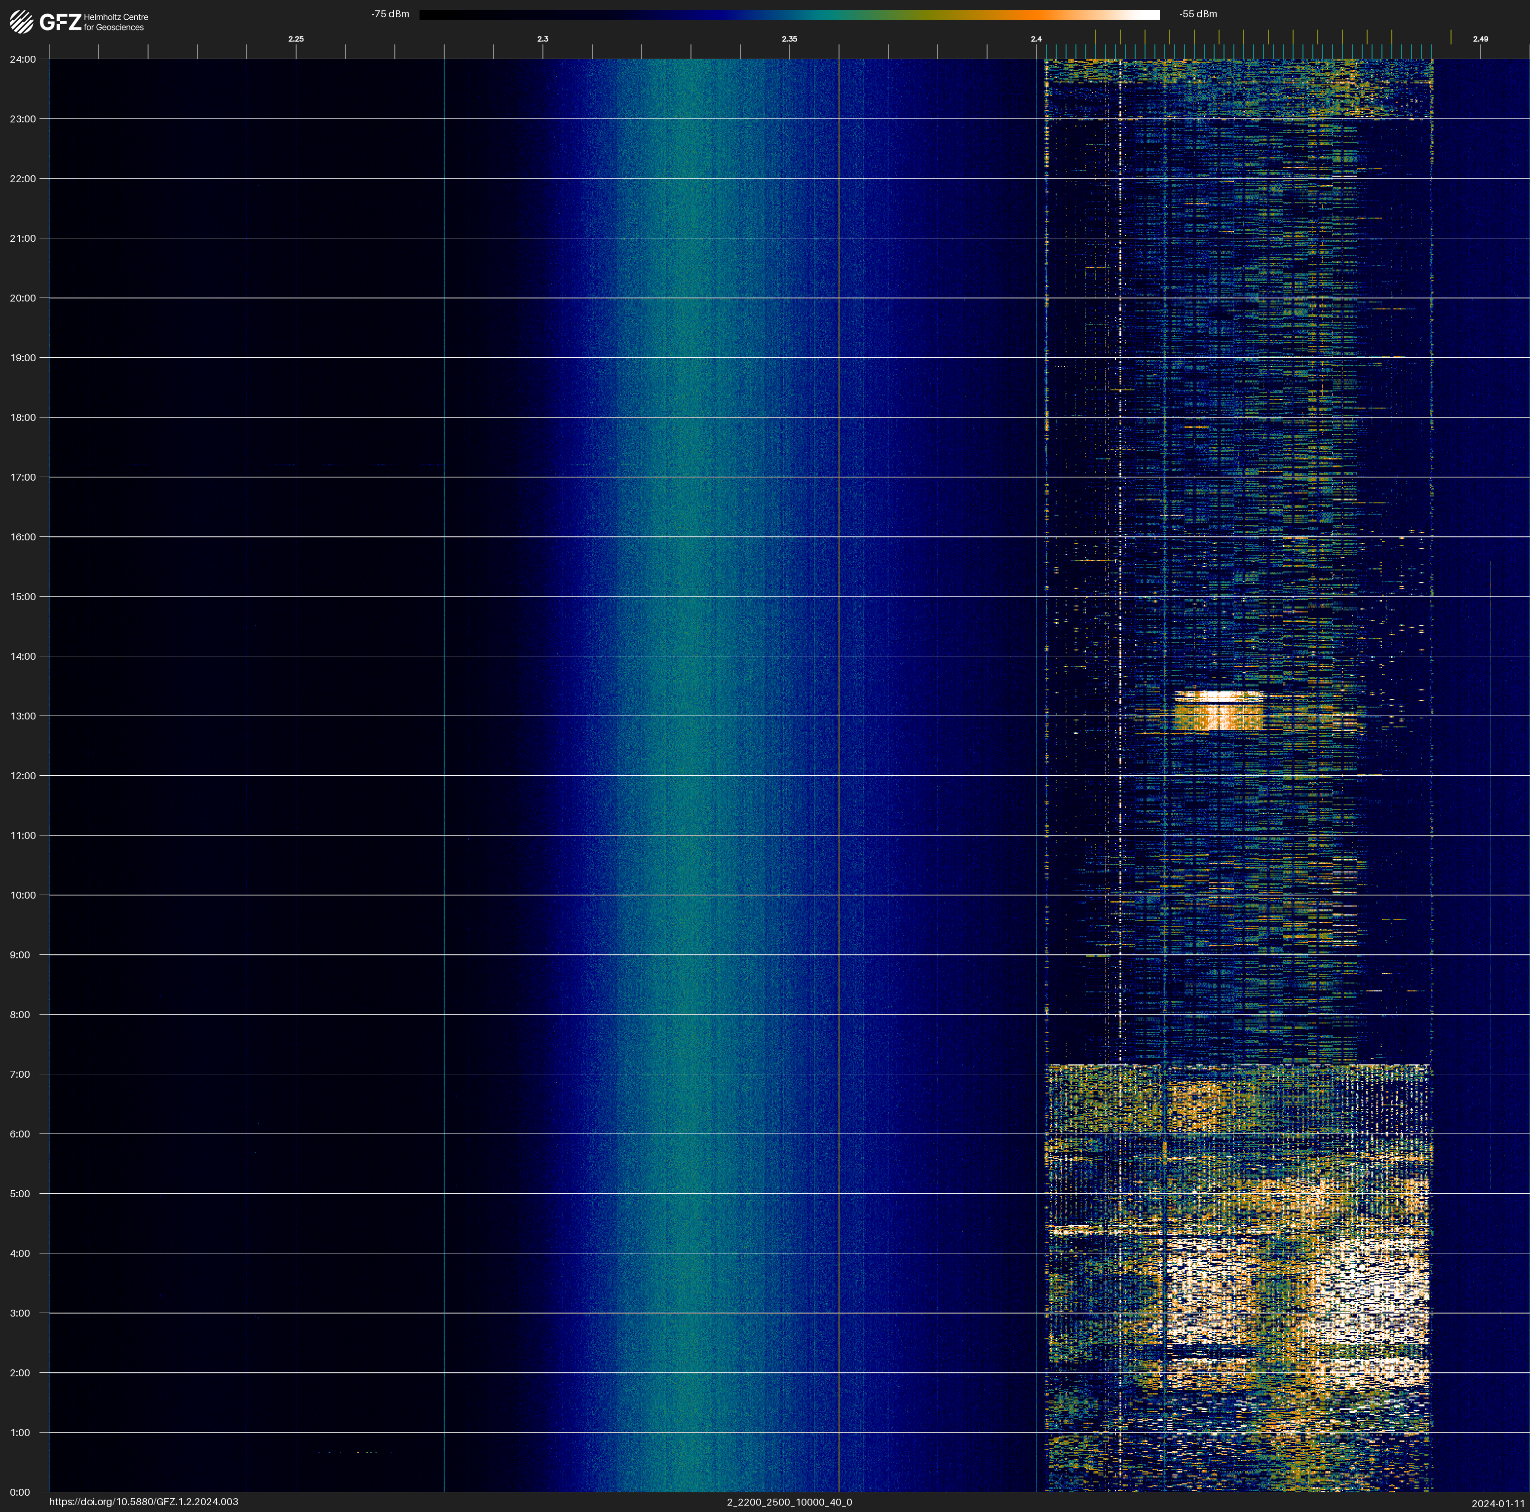Click the 7:00 time axis label
Viewport: 1530px width, 1512px height.
[21, 1074]
